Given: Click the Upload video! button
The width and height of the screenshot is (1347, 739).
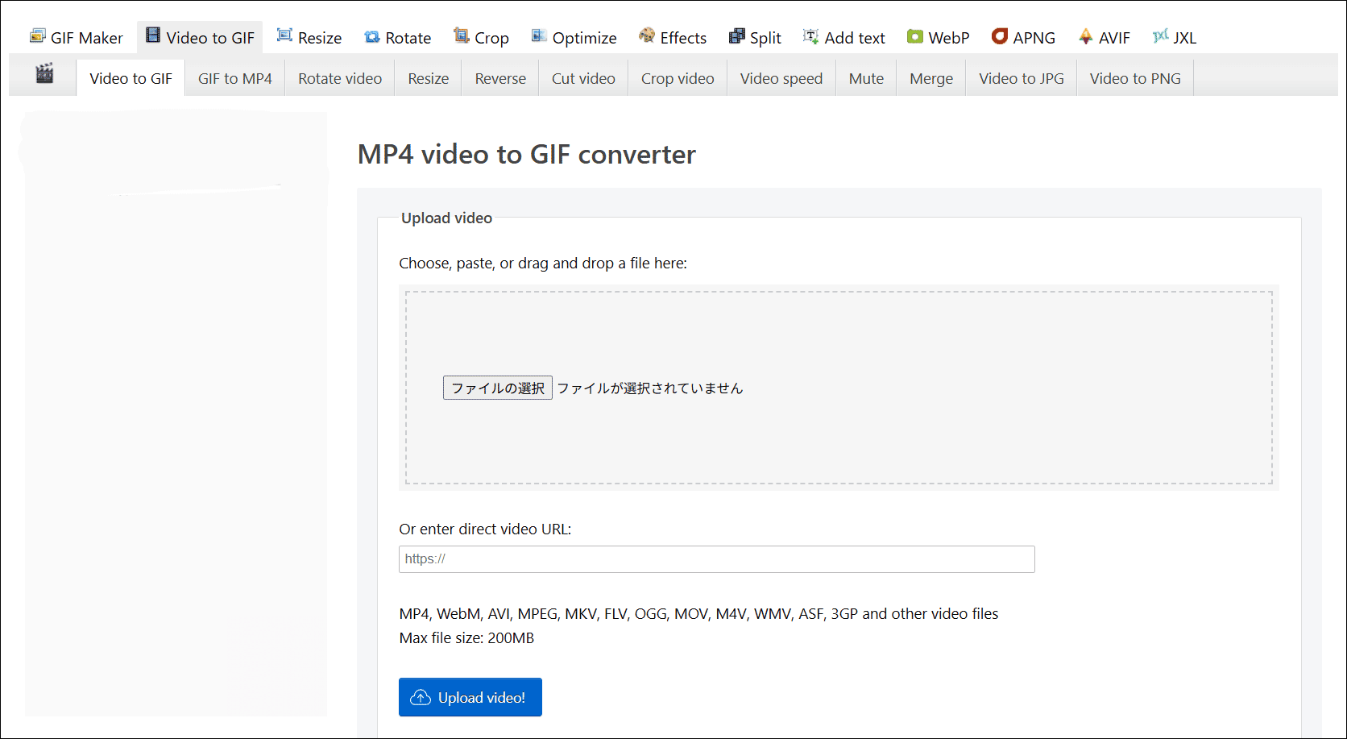Looking at the screenshot, I should tap(470, 697).
